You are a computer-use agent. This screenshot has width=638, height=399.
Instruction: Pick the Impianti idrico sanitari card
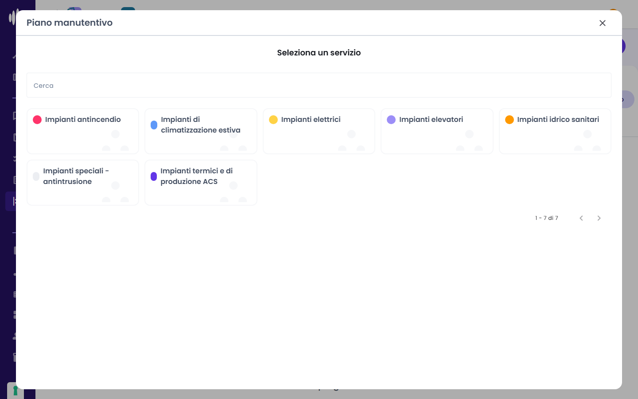tap(555, 131)
